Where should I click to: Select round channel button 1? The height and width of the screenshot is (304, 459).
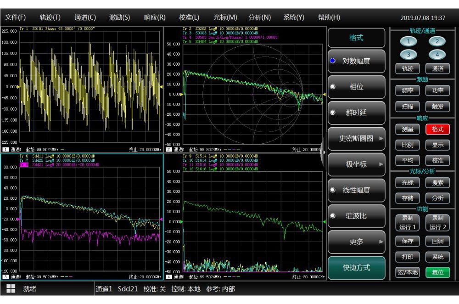[x=408, y=41]
